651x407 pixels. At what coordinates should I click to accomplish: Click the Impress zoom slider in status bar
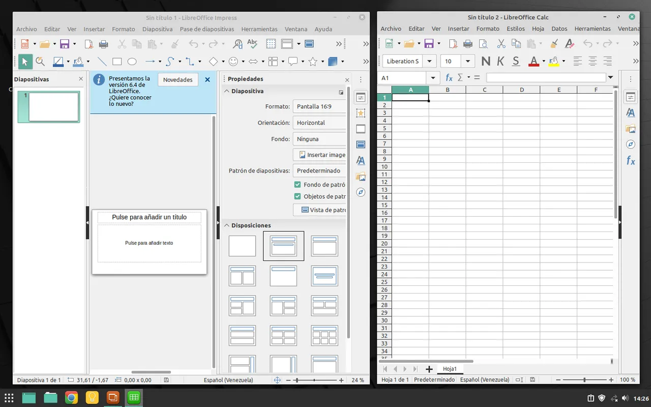pos(315,380)
